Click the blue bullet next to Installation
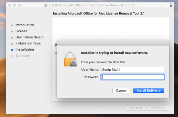The image size is (178, 117). (x=12, y=50)
